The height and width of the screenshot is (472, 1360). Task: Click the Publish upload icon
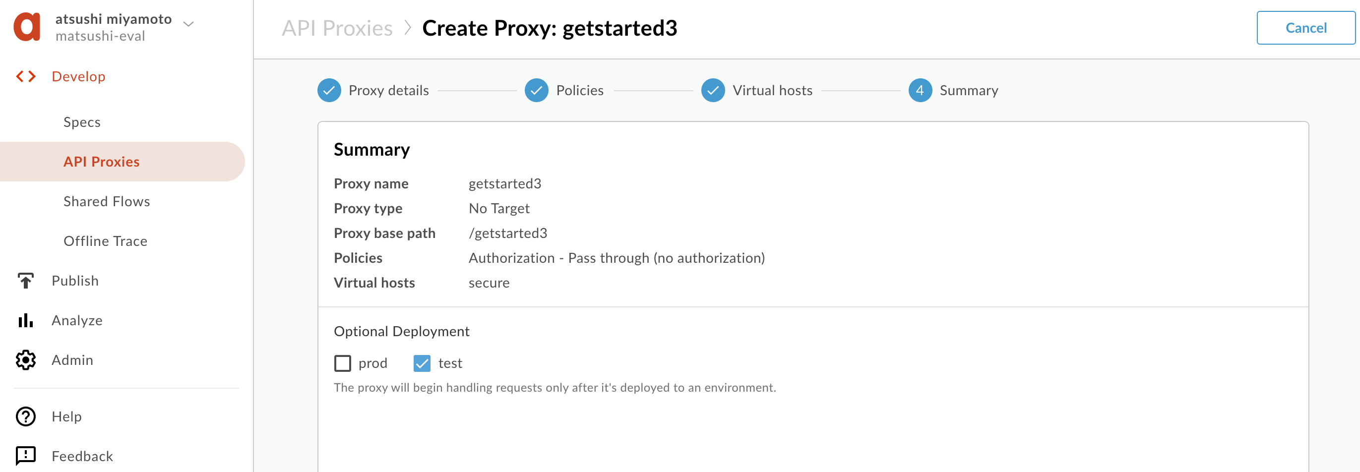(25, 281)
